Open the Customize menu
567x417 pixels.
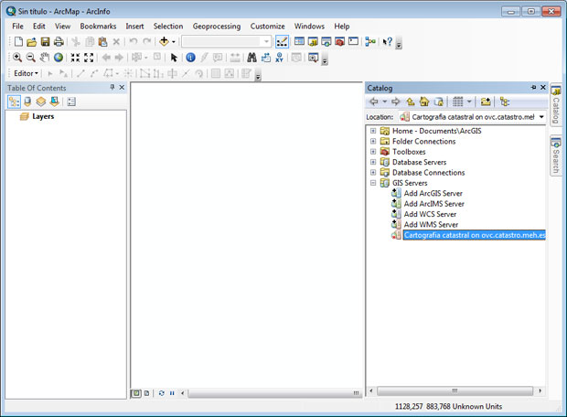click(x=268, y=27)
